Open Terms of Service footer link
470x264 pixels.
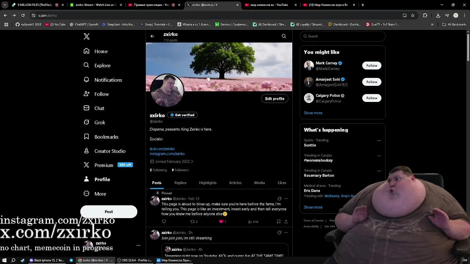click(314, 220)
